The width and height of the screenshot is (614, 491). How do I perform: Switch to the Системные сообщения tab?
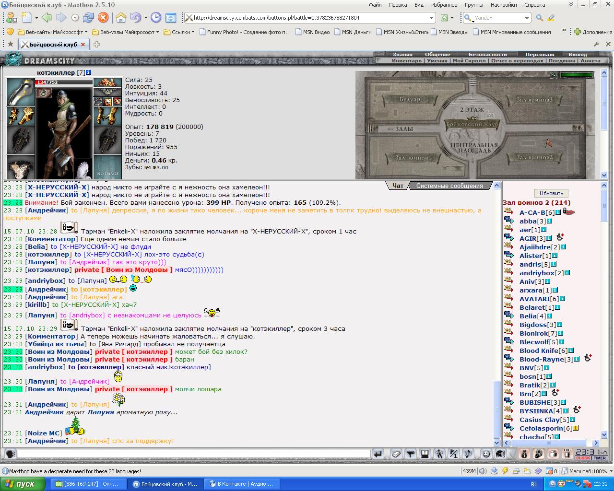coord(449,186)
